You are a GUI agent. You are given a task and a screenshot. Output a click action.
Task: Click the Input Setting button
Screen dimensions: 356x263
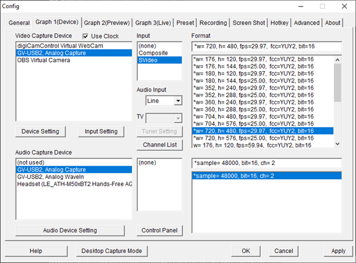[101, 131]
